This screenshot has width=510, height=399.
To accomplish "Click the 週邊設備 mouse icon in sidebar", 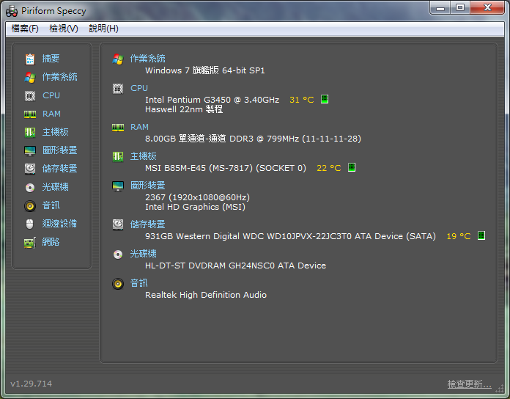I will coord(29,224).
